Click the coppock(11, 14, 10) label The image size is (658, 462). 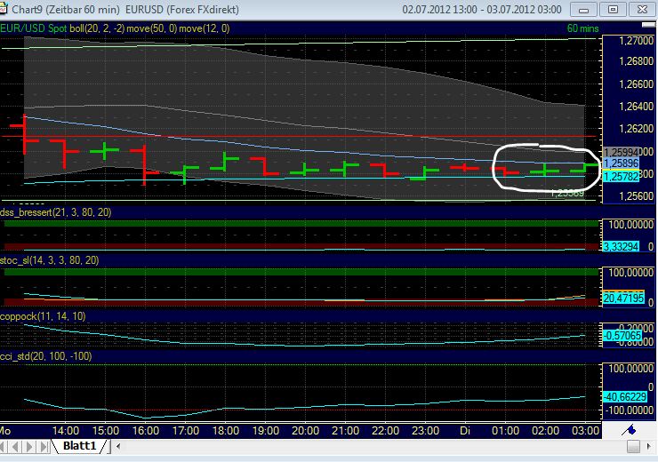pos(43,316)
